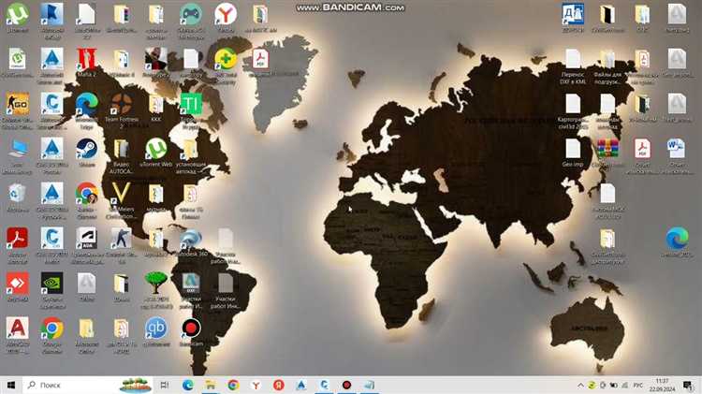The height and width of the screenshot is (394, 702).
Task: Open the PDF file over Greenland
Action: point(260,63)
